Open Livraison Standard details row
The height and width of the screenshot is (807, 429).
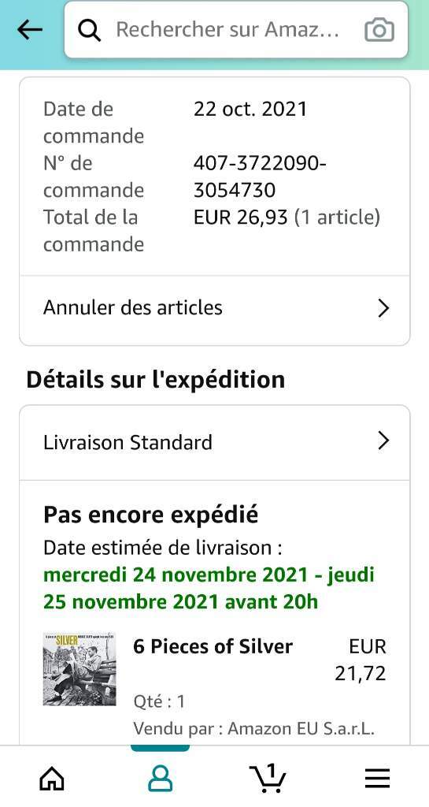pos(215,442)
